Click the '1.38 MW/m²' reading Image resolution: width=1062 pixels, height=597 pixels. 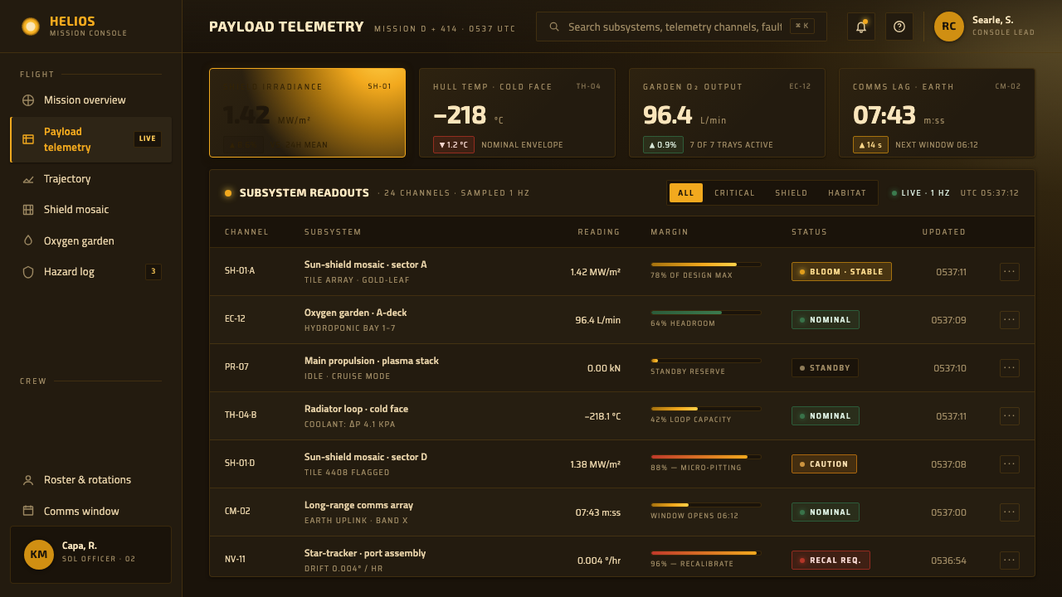pyautogui.click(x=595, y=464)
